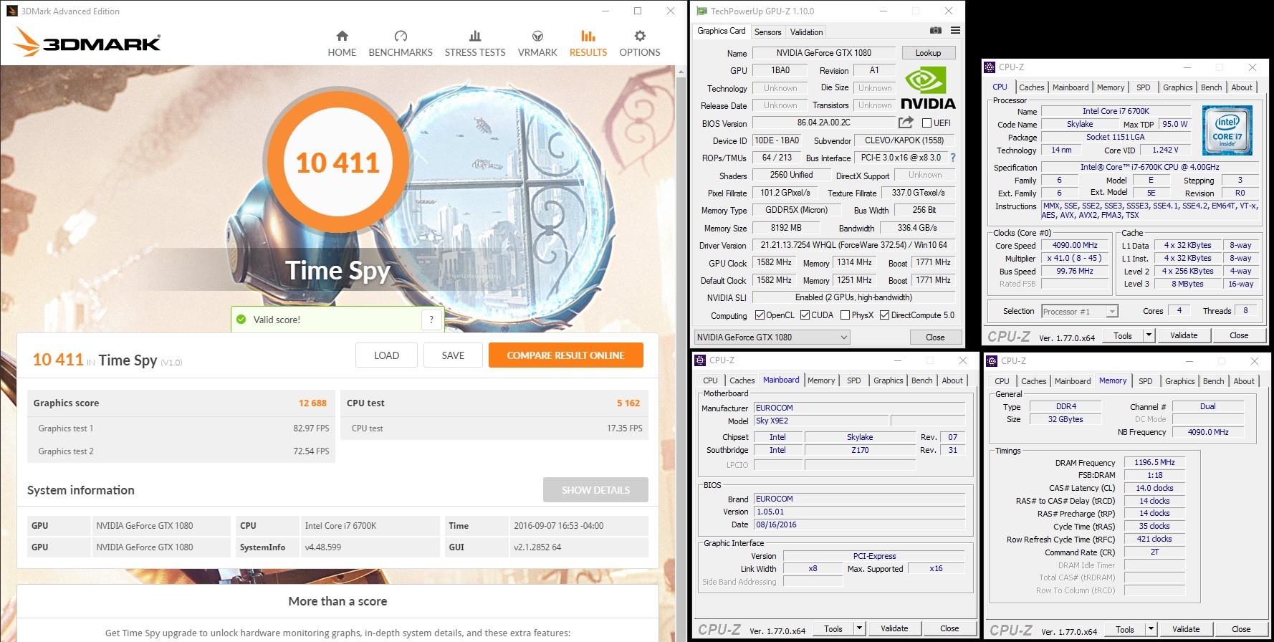Click the Compare Result Online button

point(565,355)
